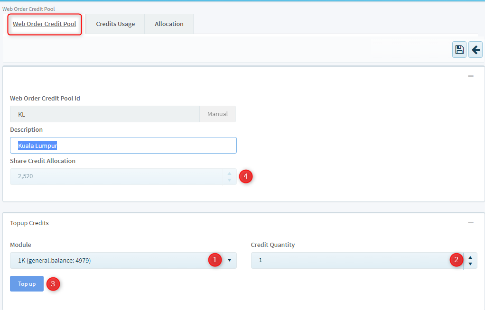
Task: Increase Credit Quantity with up arrow
Action: [470, 257]
